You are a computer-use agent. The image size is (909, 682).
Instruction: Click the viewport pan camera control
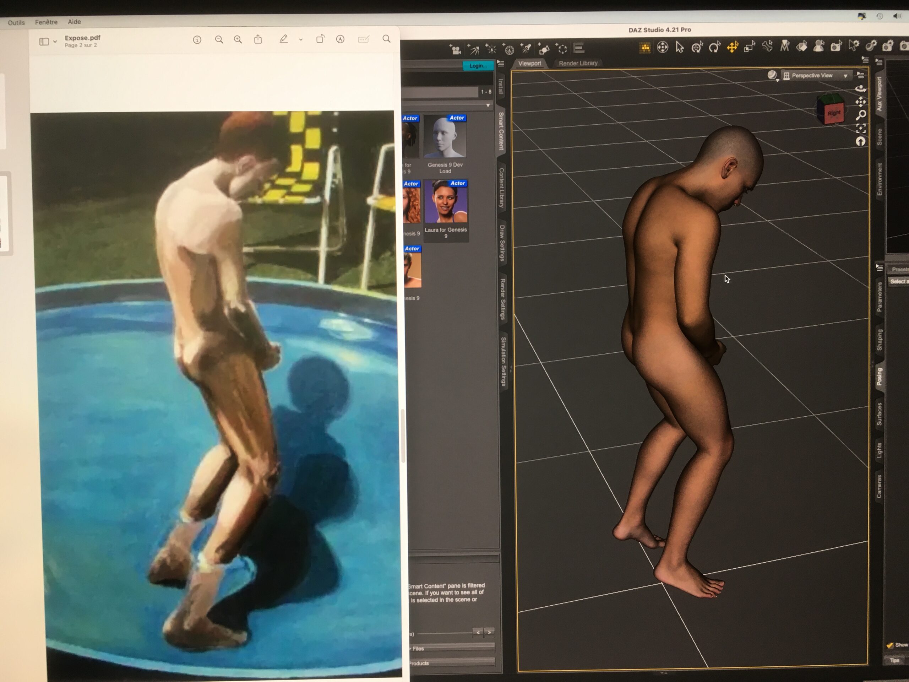pyautogui.click(x=860, y=102)
